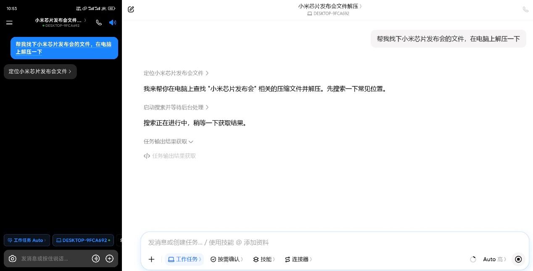
Task: Click the paragraph starting with 我来帮你在电脑上查找
Action: pyautogui.click(x=265, y=89)
